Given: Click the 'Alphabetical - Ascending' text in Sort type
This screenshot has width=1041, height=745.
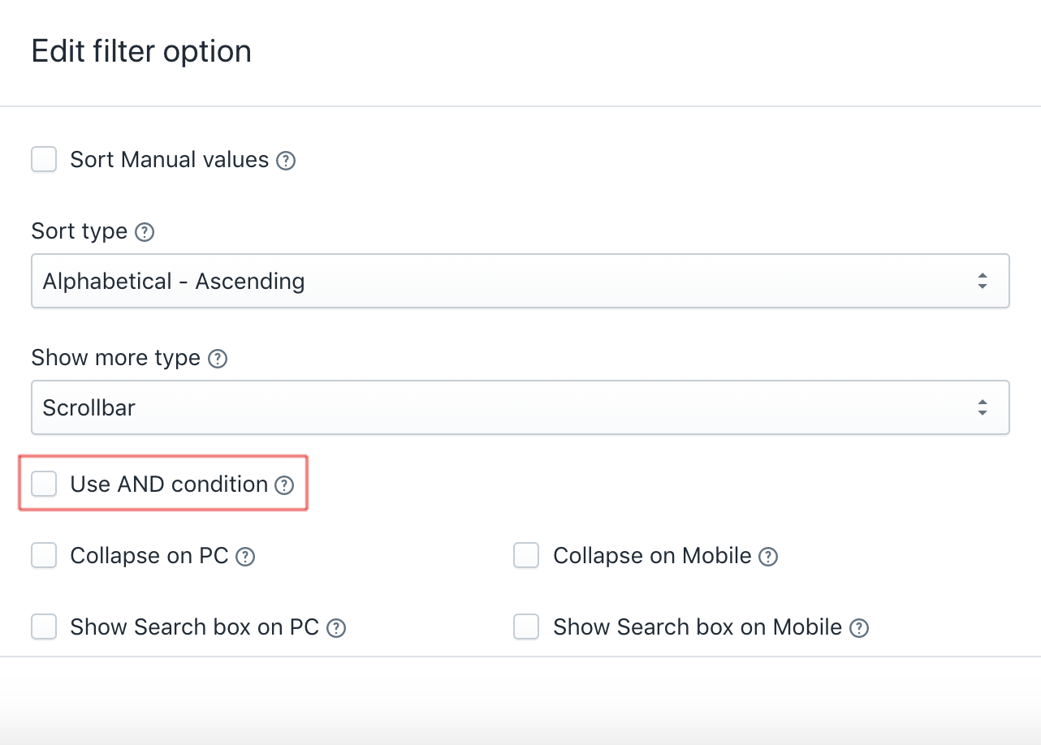Looking at the screenshot, I should point(174,282).
